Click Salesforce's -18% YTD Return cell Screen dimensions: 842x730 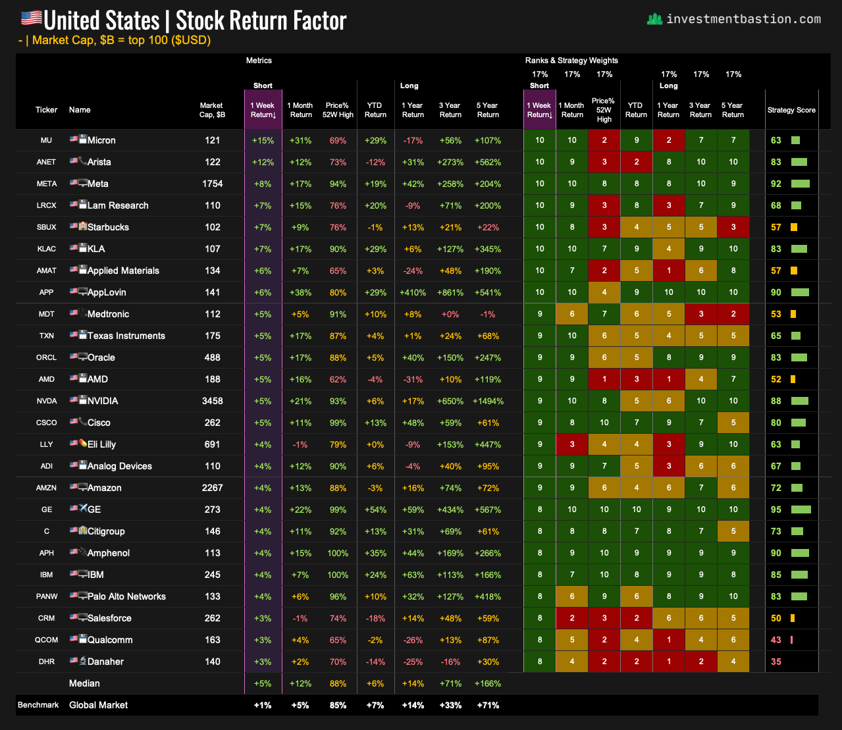375,618
